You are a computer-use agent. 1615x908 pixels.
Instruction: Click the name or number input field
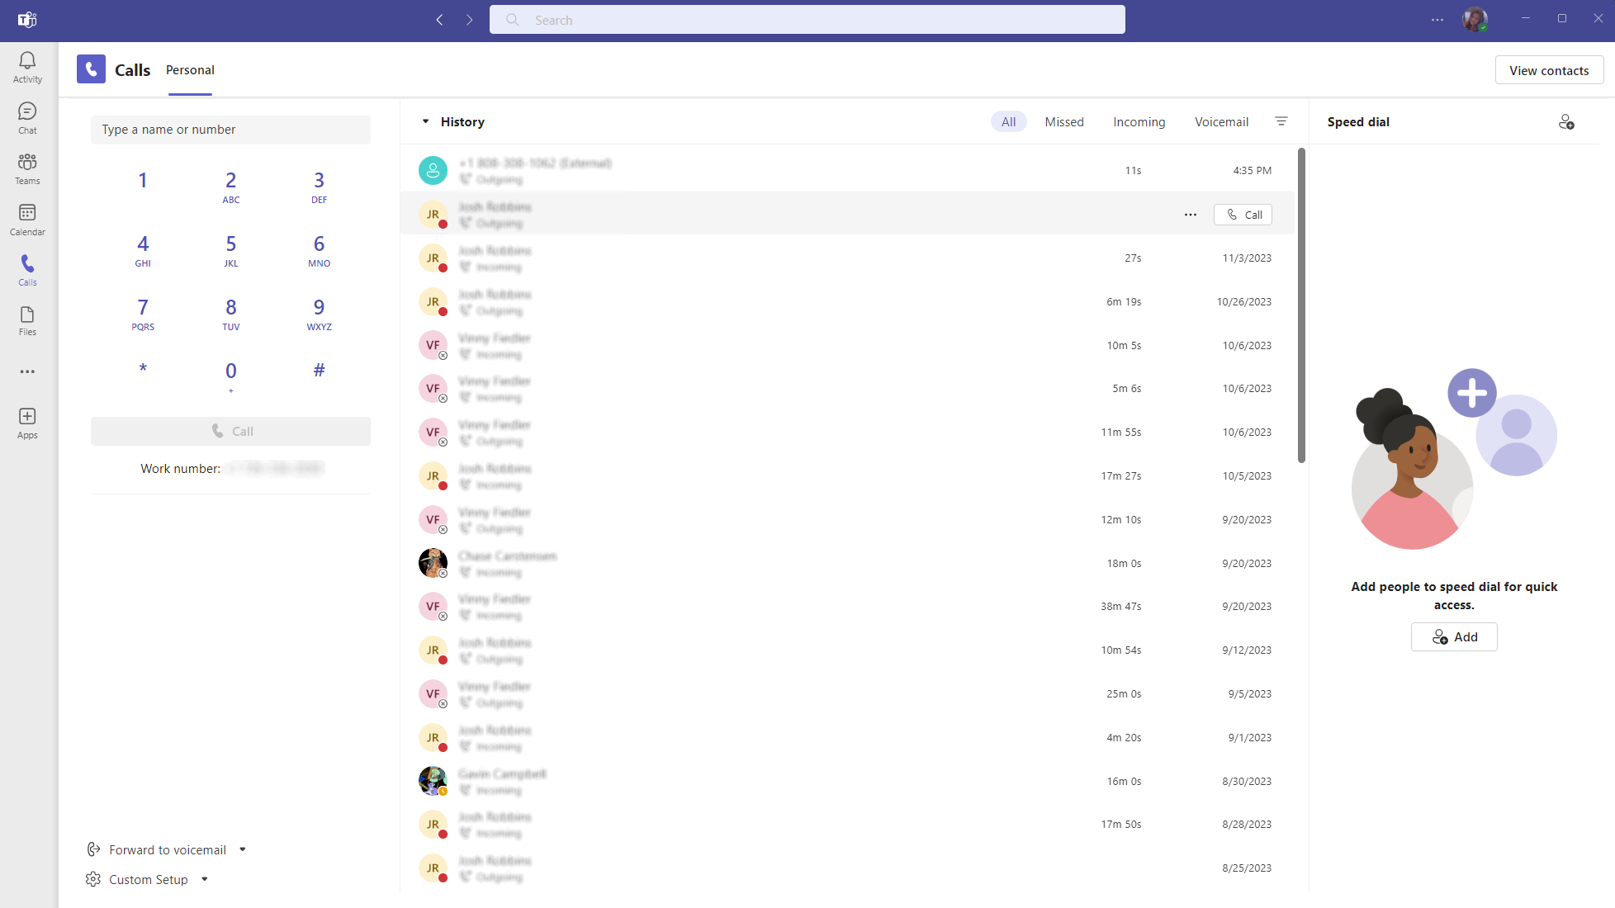pos(230,129)
